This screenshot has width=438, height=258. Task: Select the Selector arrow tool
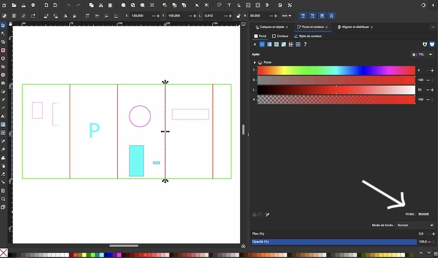3,25
